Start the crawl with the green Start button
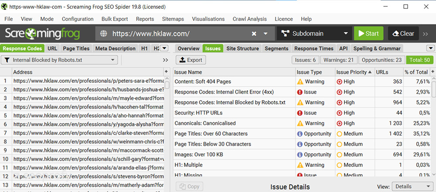Image resolution: width=436 pixels, height=192 pixels. 369,34
